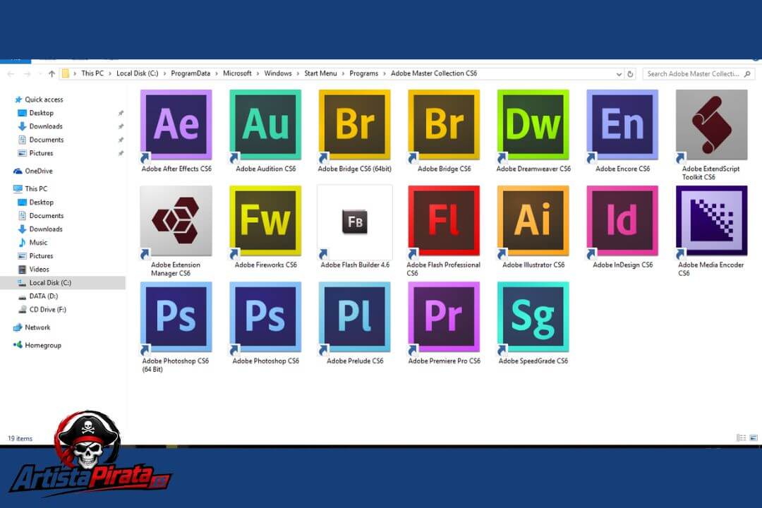762x508 pixels.
Task: Open Pictures under Quick access
Action: tap(42, 153)
